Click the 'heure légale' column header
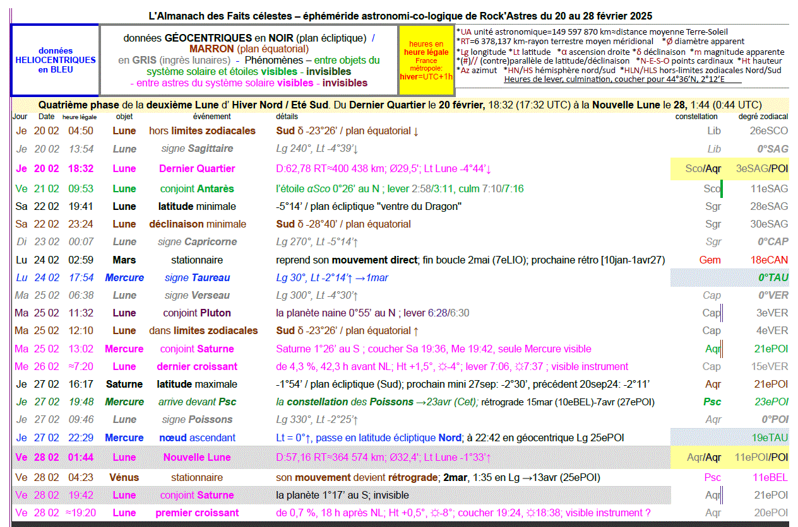 pyautogui.click(x=79, y=117)
